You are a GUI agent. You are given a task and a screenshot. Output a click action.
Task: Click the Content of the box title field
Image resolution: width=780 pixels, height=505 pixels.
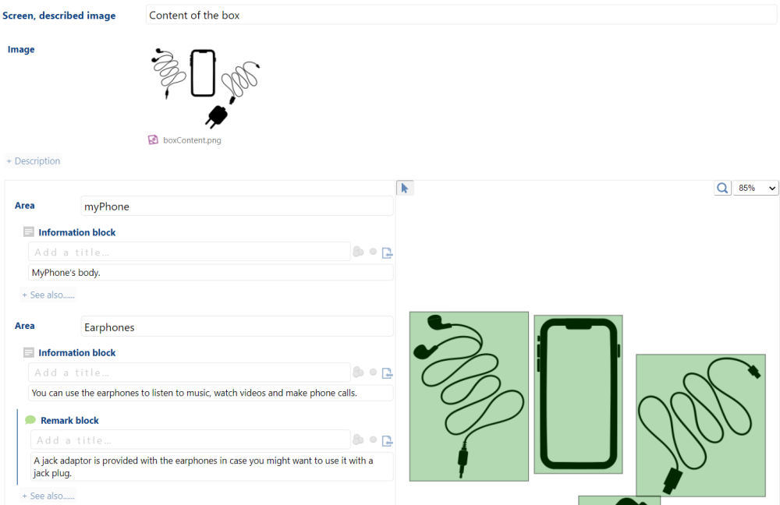click(x=461, y=15)
